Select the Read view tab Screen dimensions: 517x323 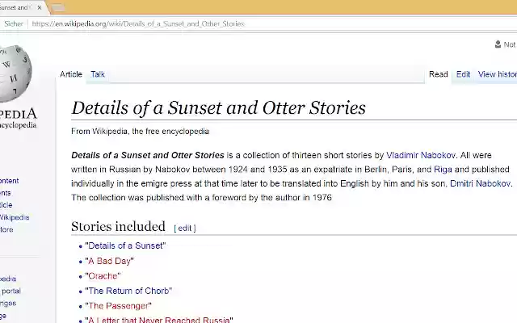click(438, 74)
